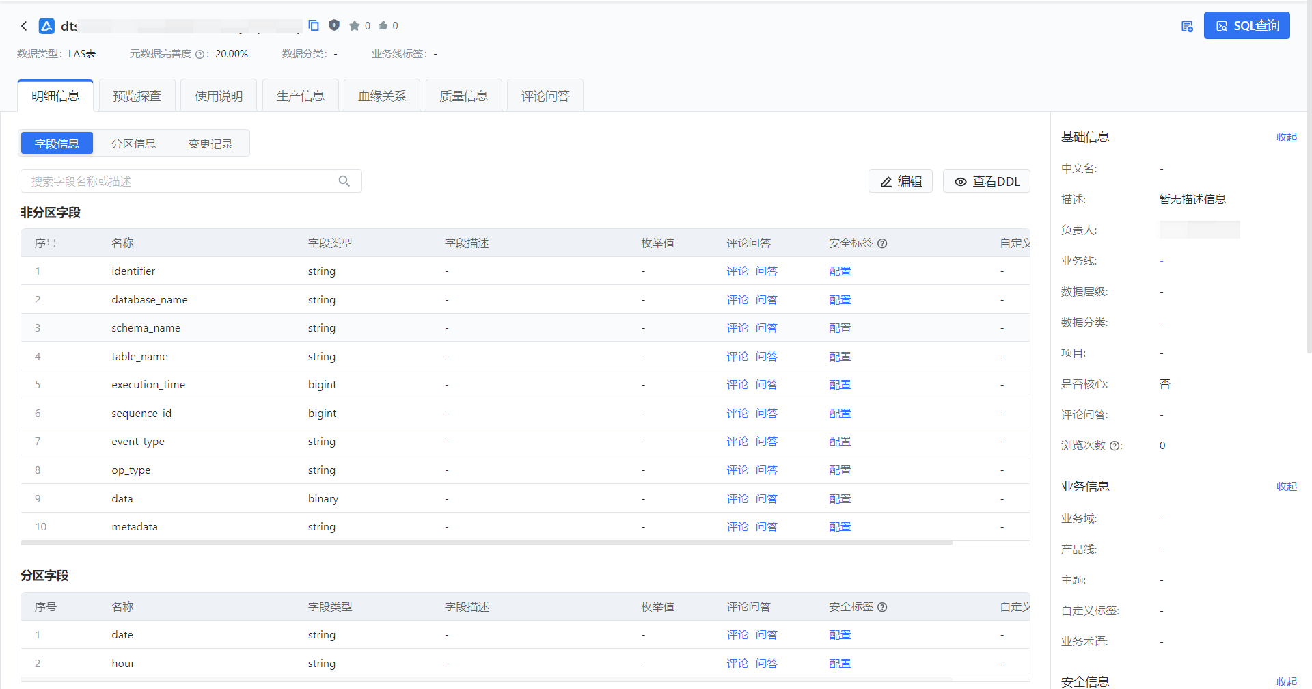Image resolution: width=1312 pixels, height=689 pixels.
Task: Click the shield security icon
Action: [334, 25]
